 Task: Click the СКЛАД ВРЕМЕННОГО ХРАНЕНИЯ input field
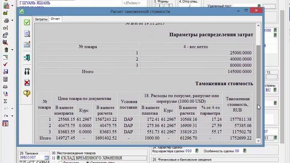click(x=104, y=158)
